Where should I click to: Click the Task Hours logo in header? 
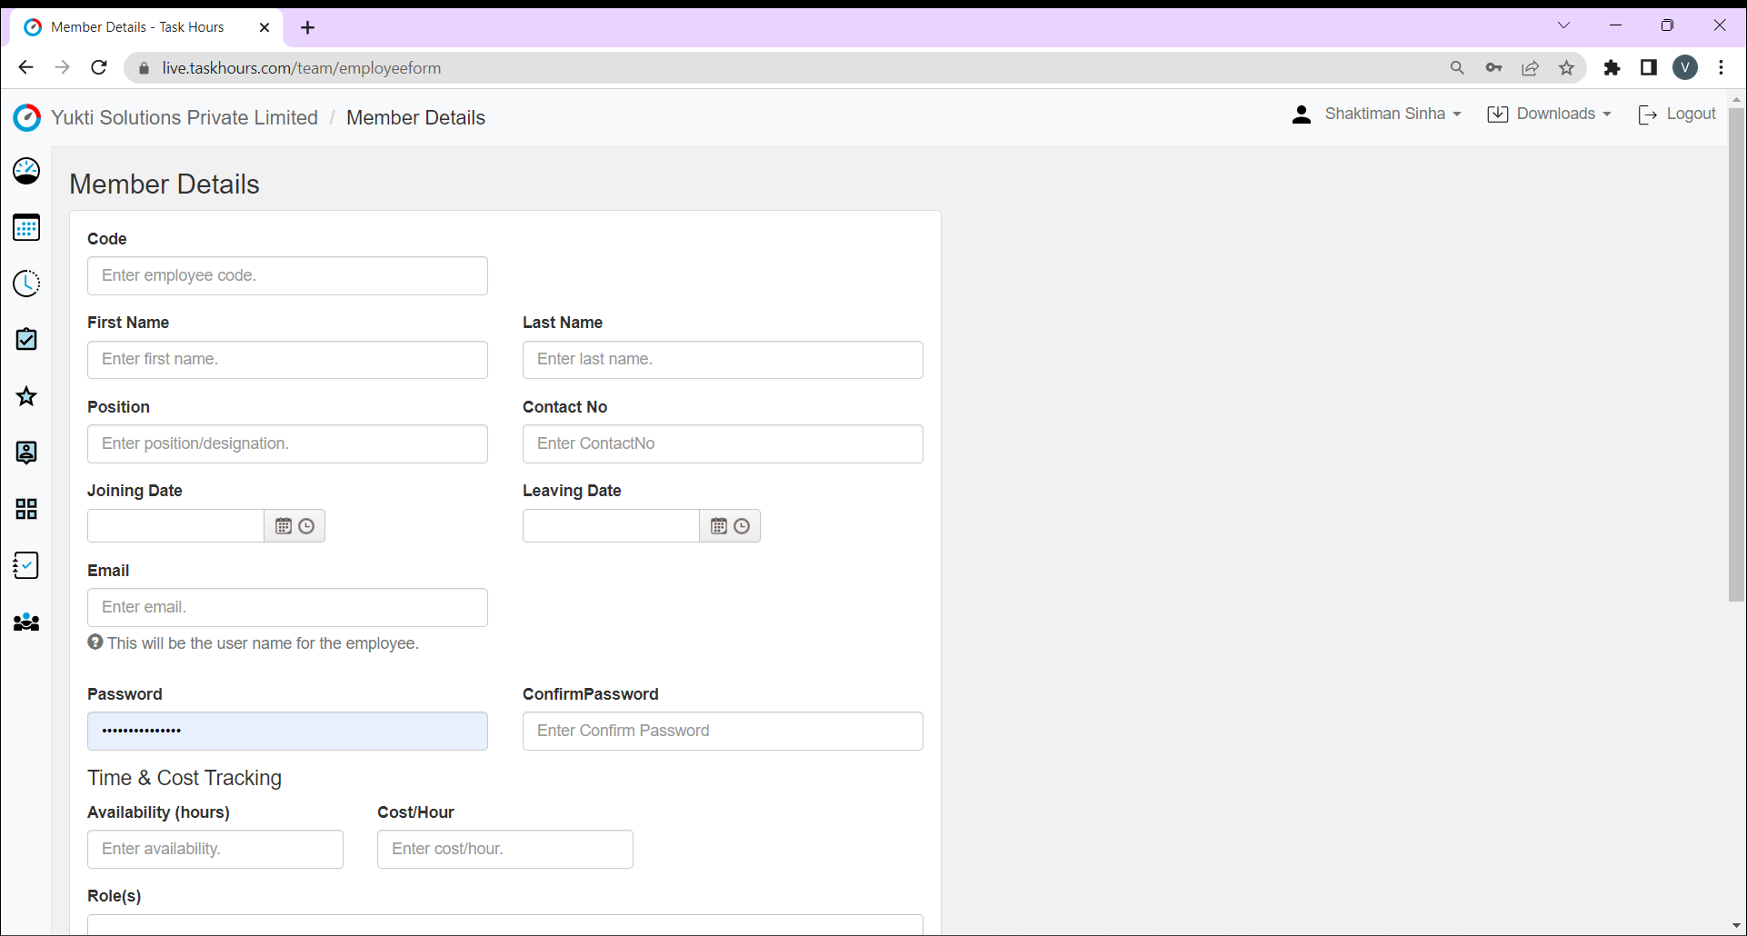pyautogui.click(x=27, y=117)
